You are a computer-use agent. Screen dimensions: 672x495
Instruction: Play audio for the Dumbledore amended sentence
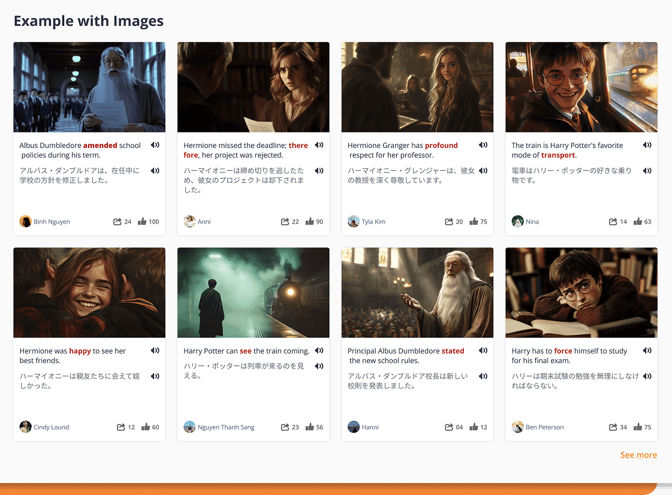click(x=155, y=145)
